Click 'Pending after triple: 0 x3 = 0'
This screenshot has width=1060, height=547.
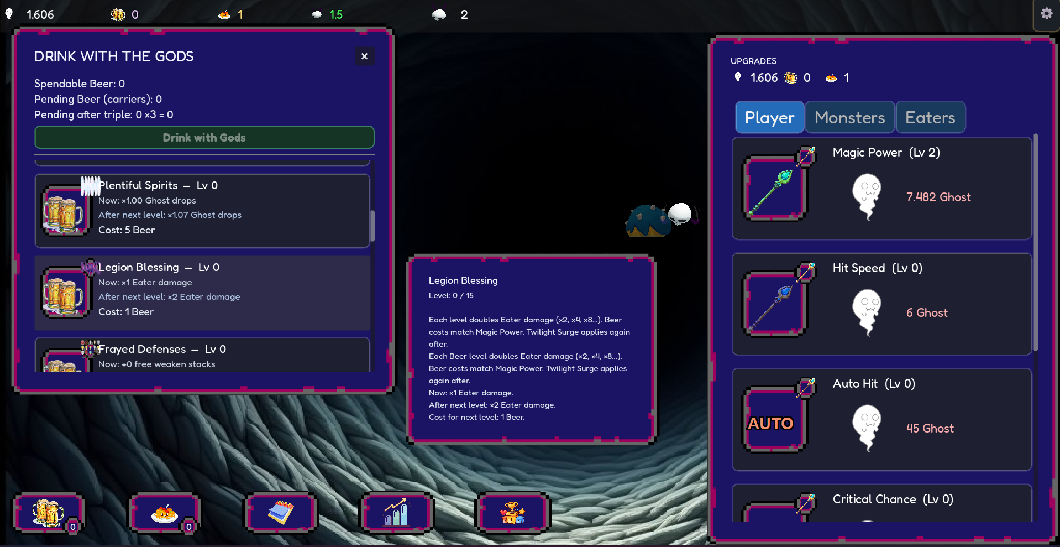click(103, 114)
